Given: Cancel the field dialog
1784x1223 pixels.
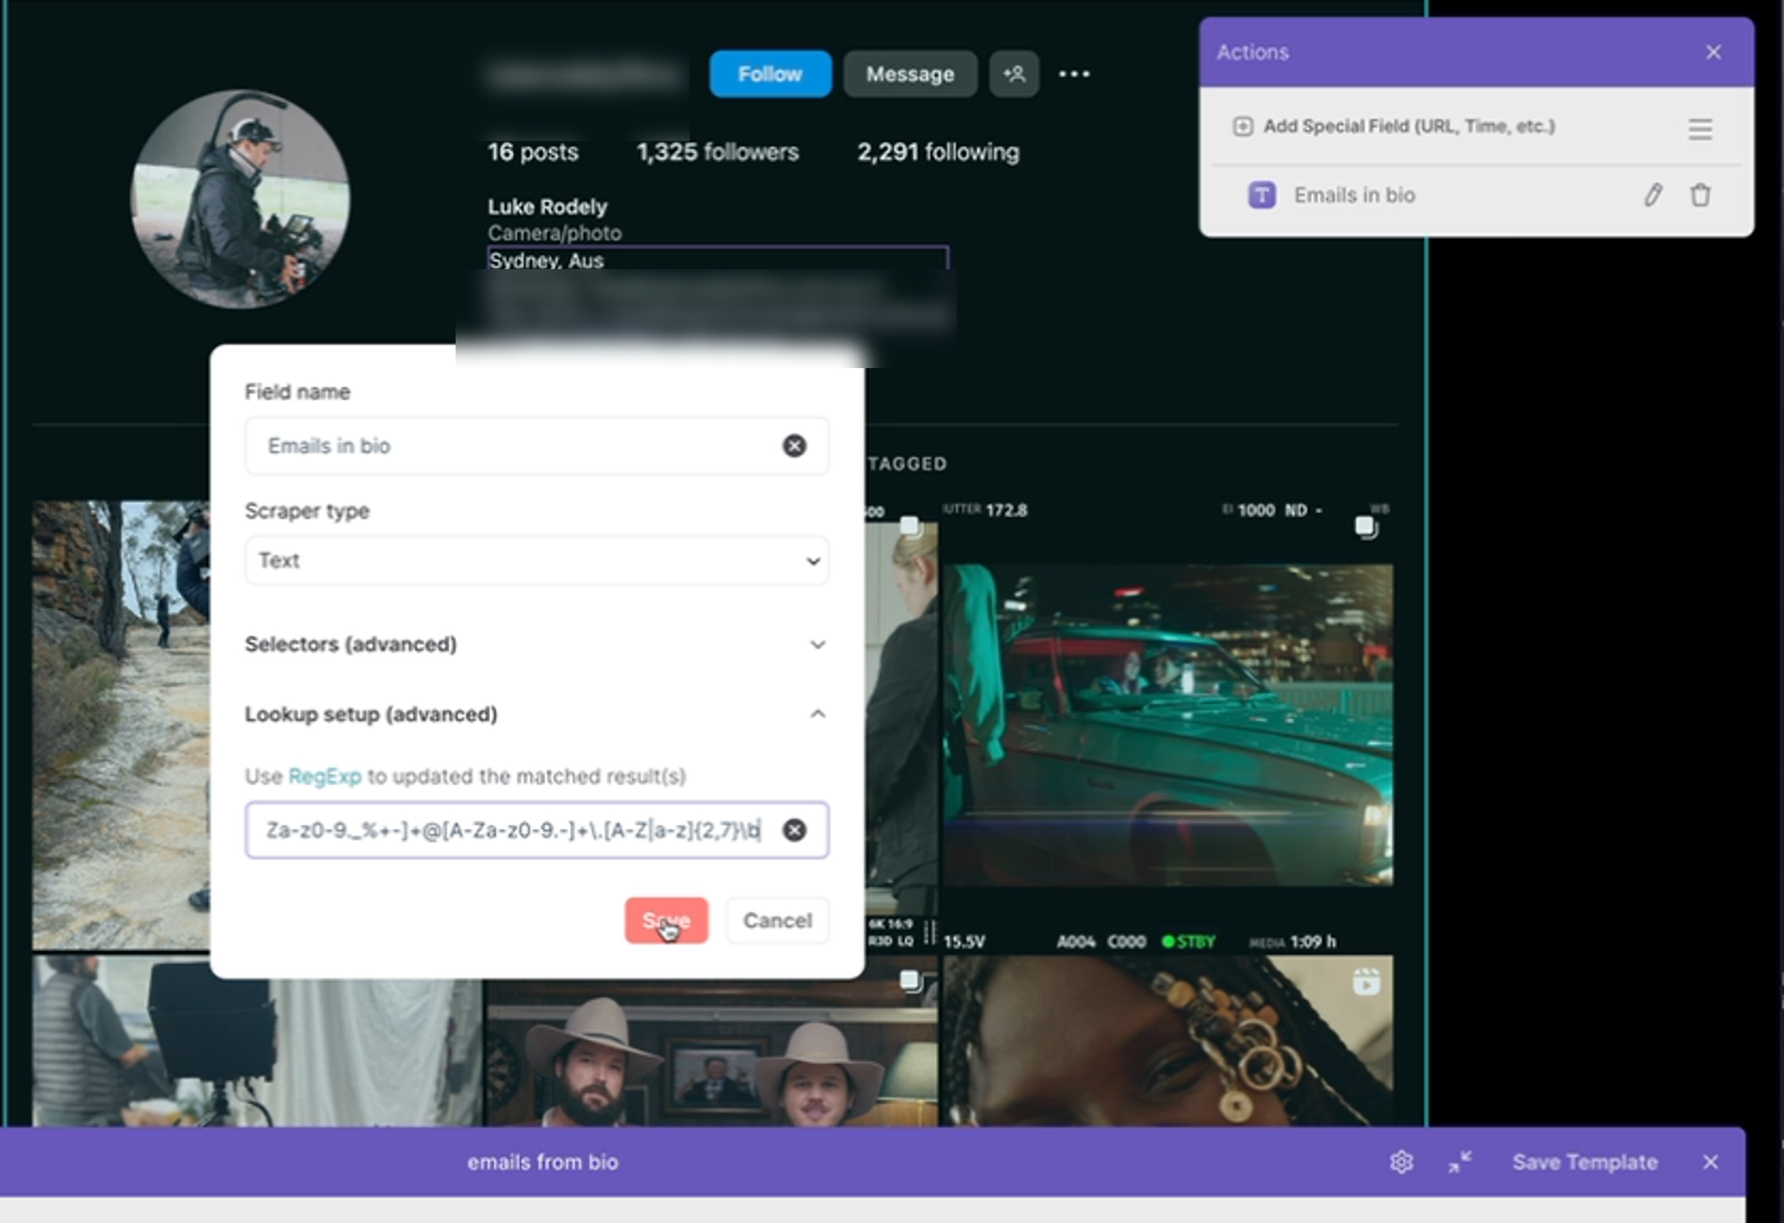Looking at the screenshot, I should [x=777, y=920].
